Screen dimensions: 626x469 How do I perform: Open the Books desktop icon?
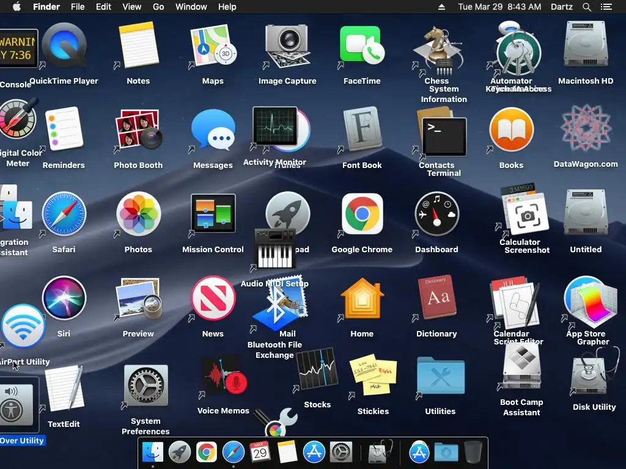(x=511, y=129)
